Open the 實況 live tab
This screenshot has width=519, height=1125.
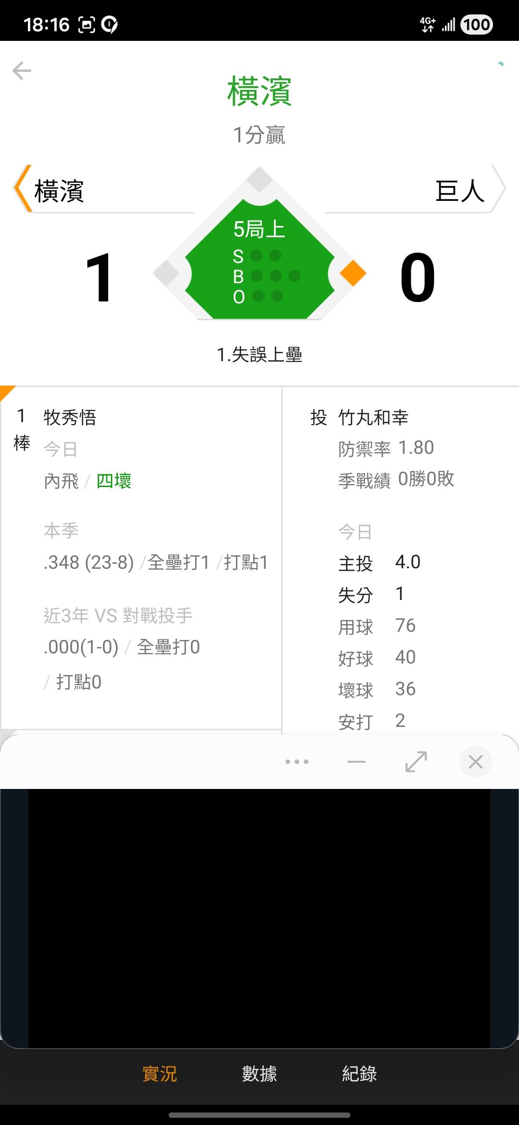coord(160,1074)
